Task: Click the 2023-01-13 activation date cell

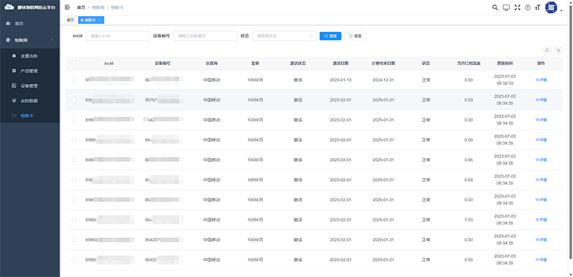Action: click(x=340, y=80)
